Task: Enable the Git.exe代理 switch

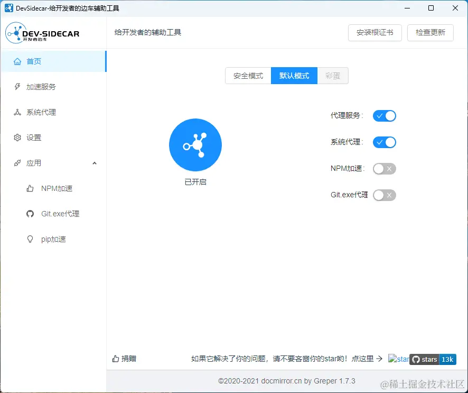Action: (385, 195)
